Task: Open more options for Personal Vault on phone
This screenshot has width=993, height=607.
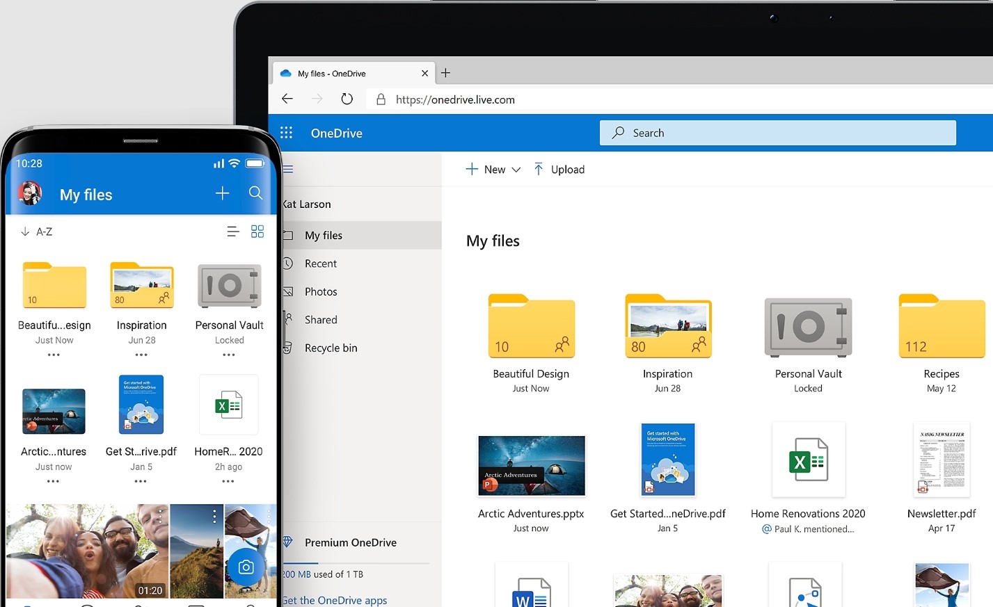Action: pos(229,355)
